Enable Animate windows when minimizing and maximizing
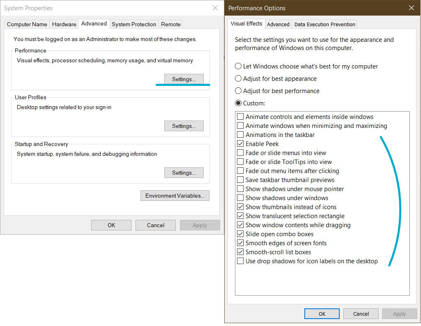The height and width of the screenshot is (326, 421). coord(240,126)
